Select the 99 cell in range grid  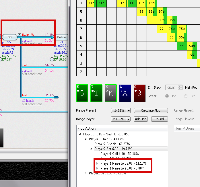tap(141, 11)
